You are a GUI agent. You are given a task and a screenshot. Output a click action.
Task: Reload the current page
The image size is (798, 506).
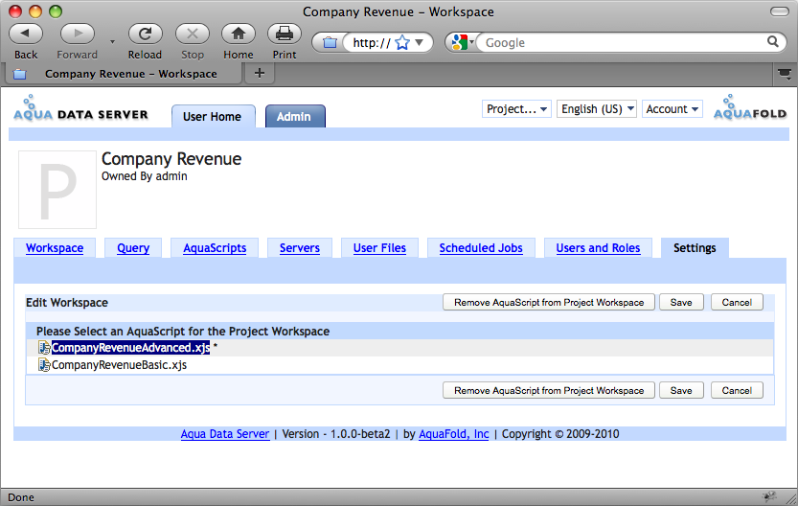point(145,34)
